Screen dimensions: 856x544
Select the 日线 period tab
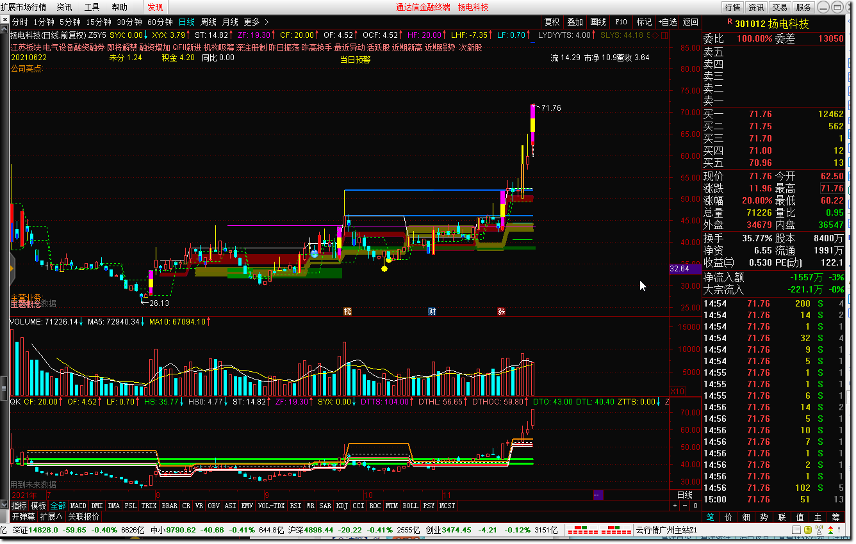pyautogui.click(x=186, y=22)
